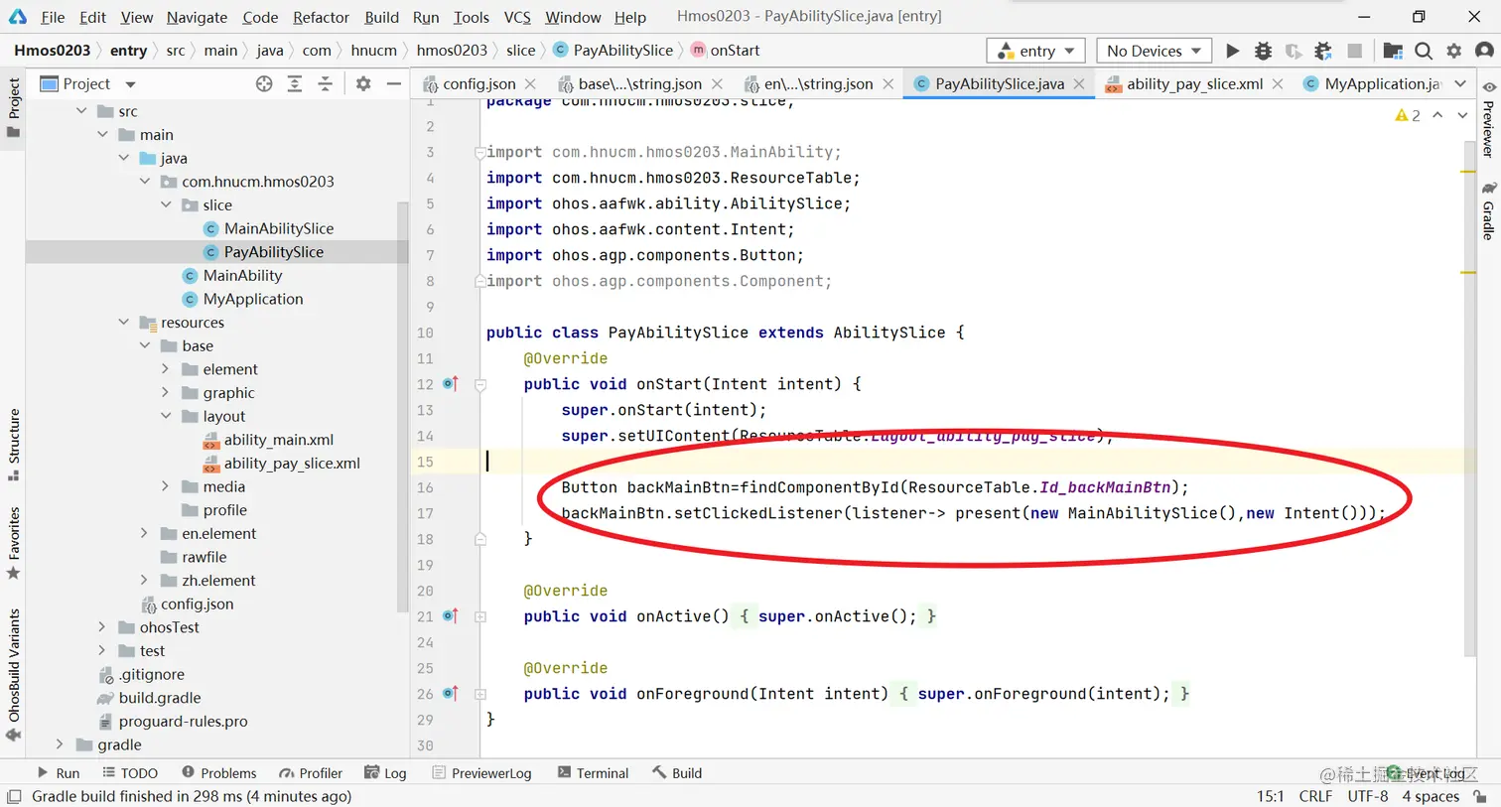Unfold onActive method at line 21
This screenshot has height=807, width=1501.
point(480,616)
